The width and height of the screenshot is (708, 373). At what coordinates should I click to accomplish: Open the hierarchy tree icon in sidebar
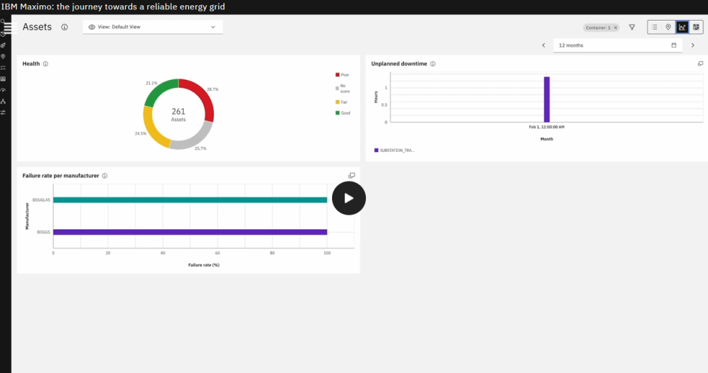3,101
